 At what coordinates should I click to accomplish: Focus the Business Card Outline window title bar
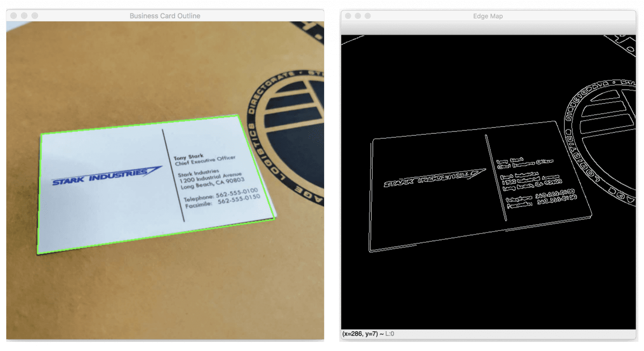[x=164, y=15]
